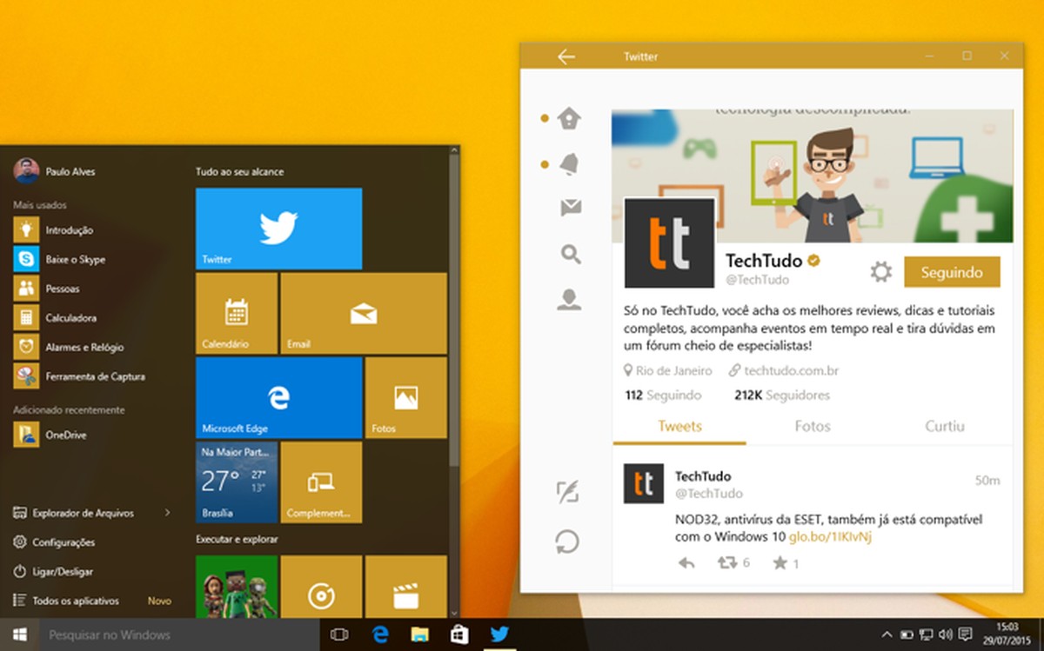Viewport: 1044px width, 651px height.
Task: Show all apps via Todos os aplicativos
Action: click(81, 600)
